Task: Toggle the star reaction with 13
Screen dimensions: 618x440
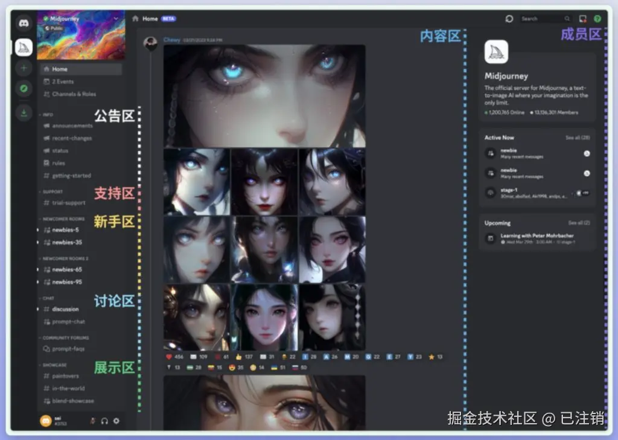Action: [x=436, y=357]
